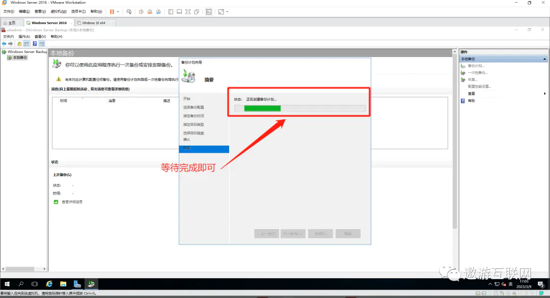Click the 完成 button in the wizard

tap(320, 234)
